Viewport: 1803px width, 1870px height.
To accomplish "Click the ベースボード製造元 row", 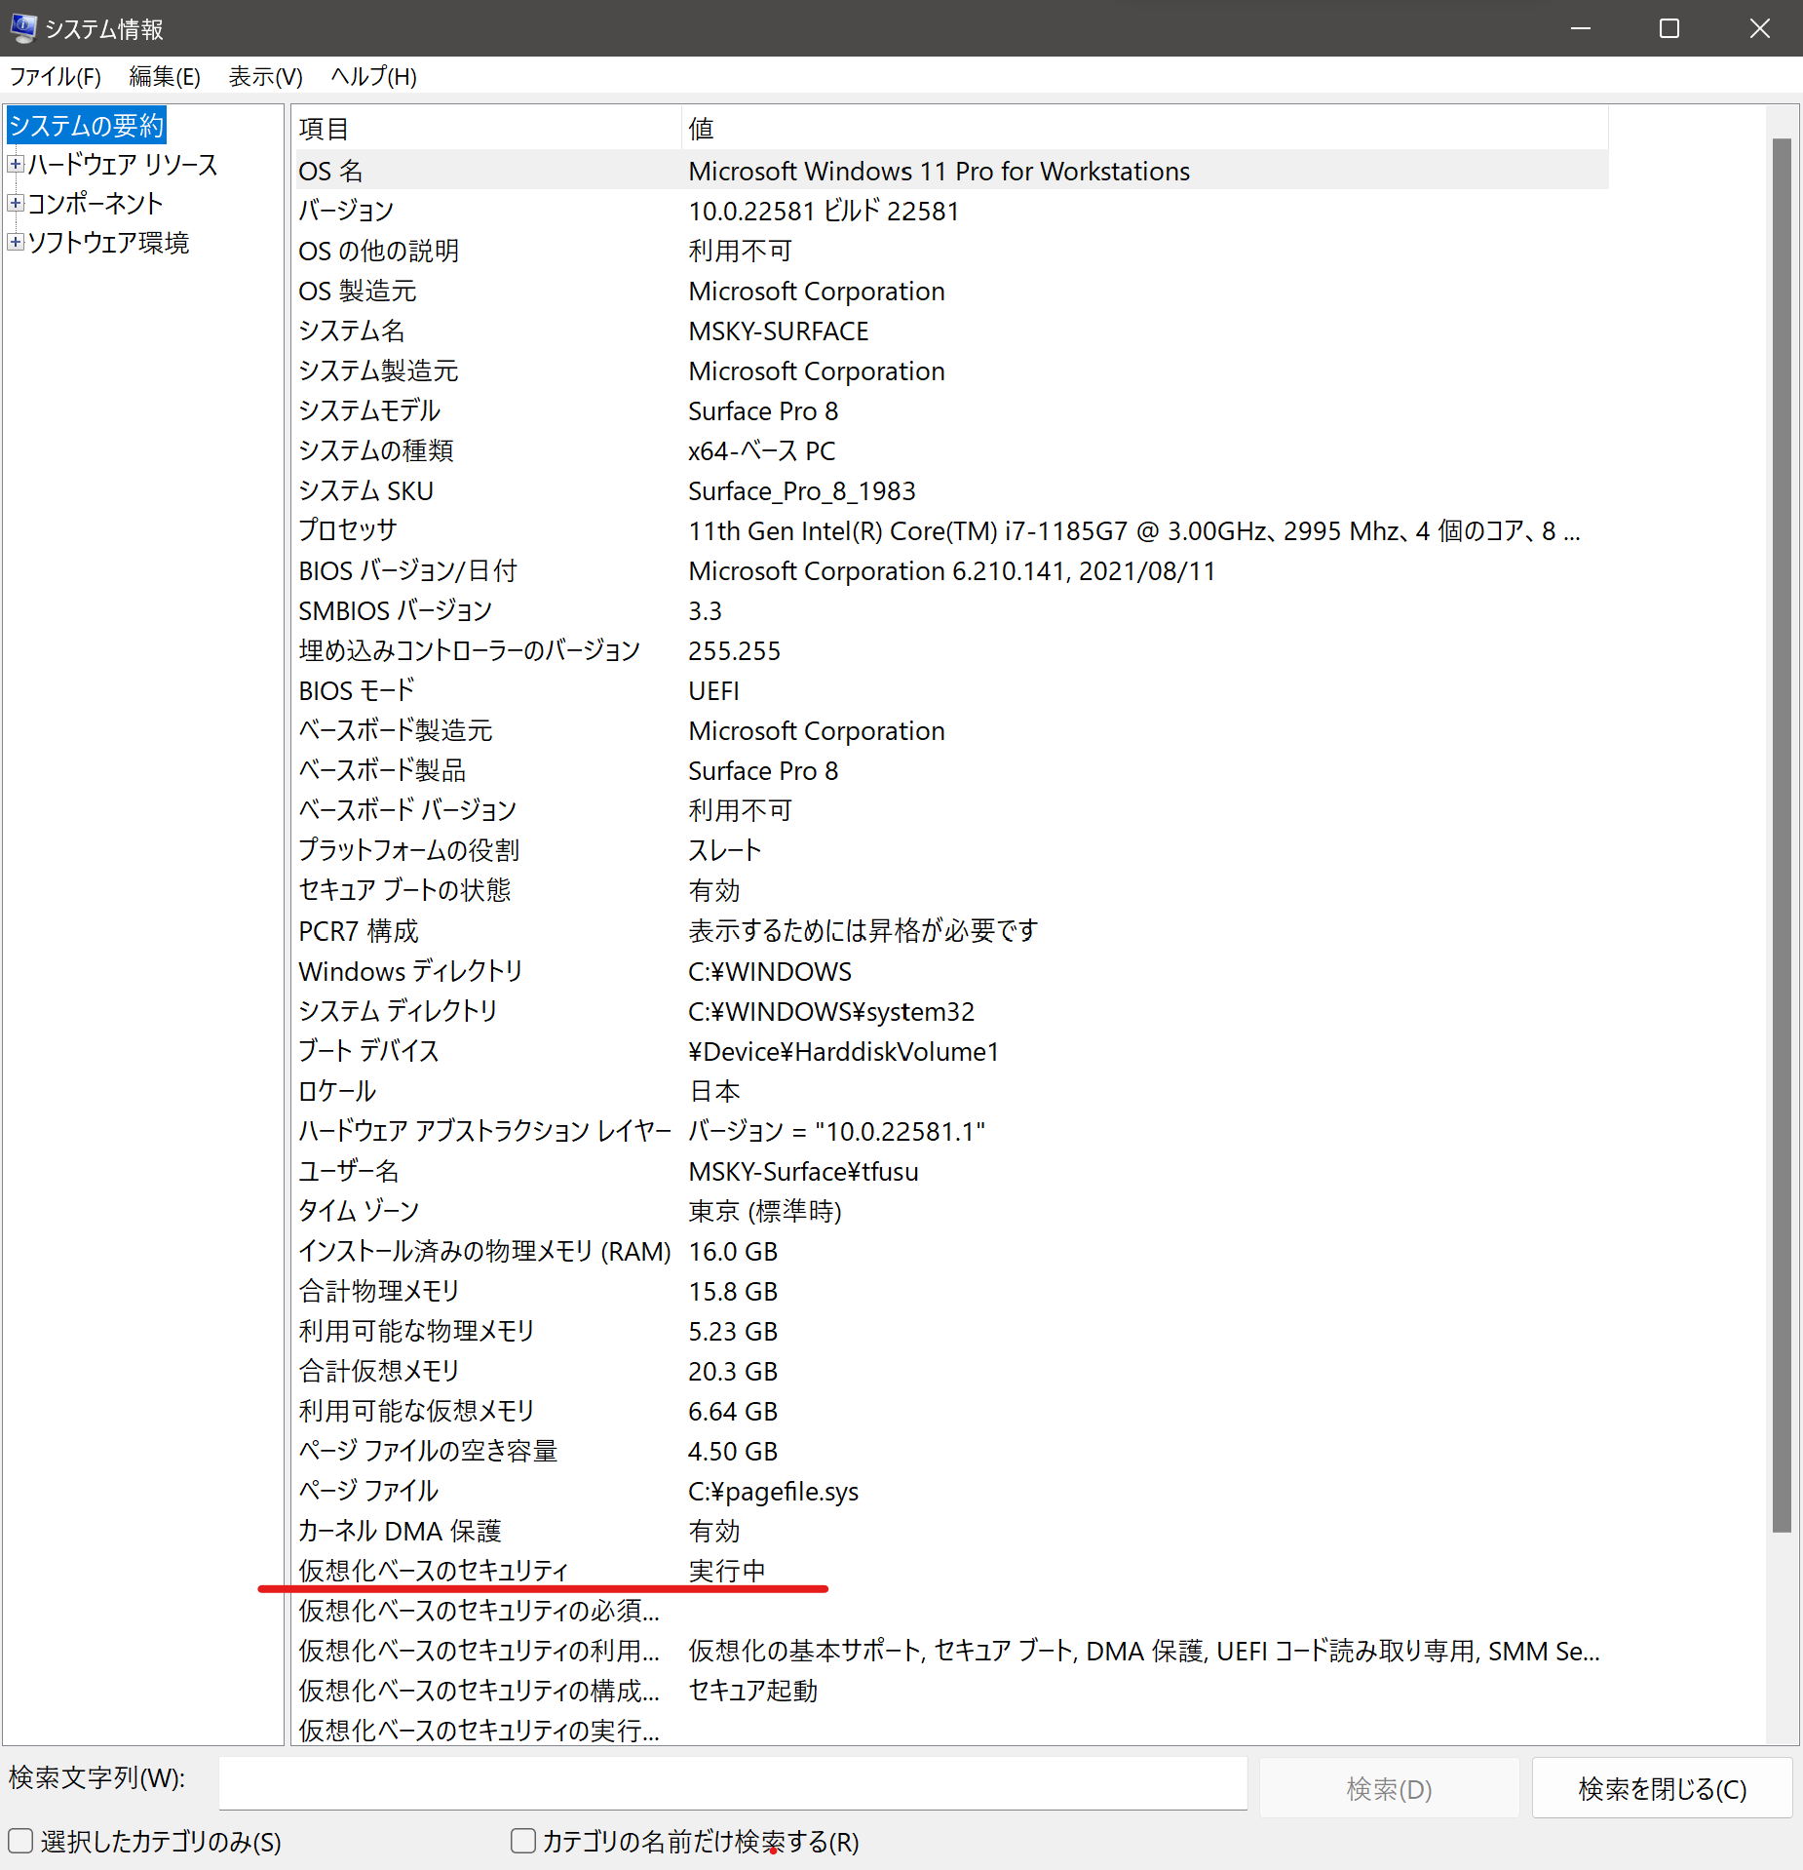I will [950, 730].
